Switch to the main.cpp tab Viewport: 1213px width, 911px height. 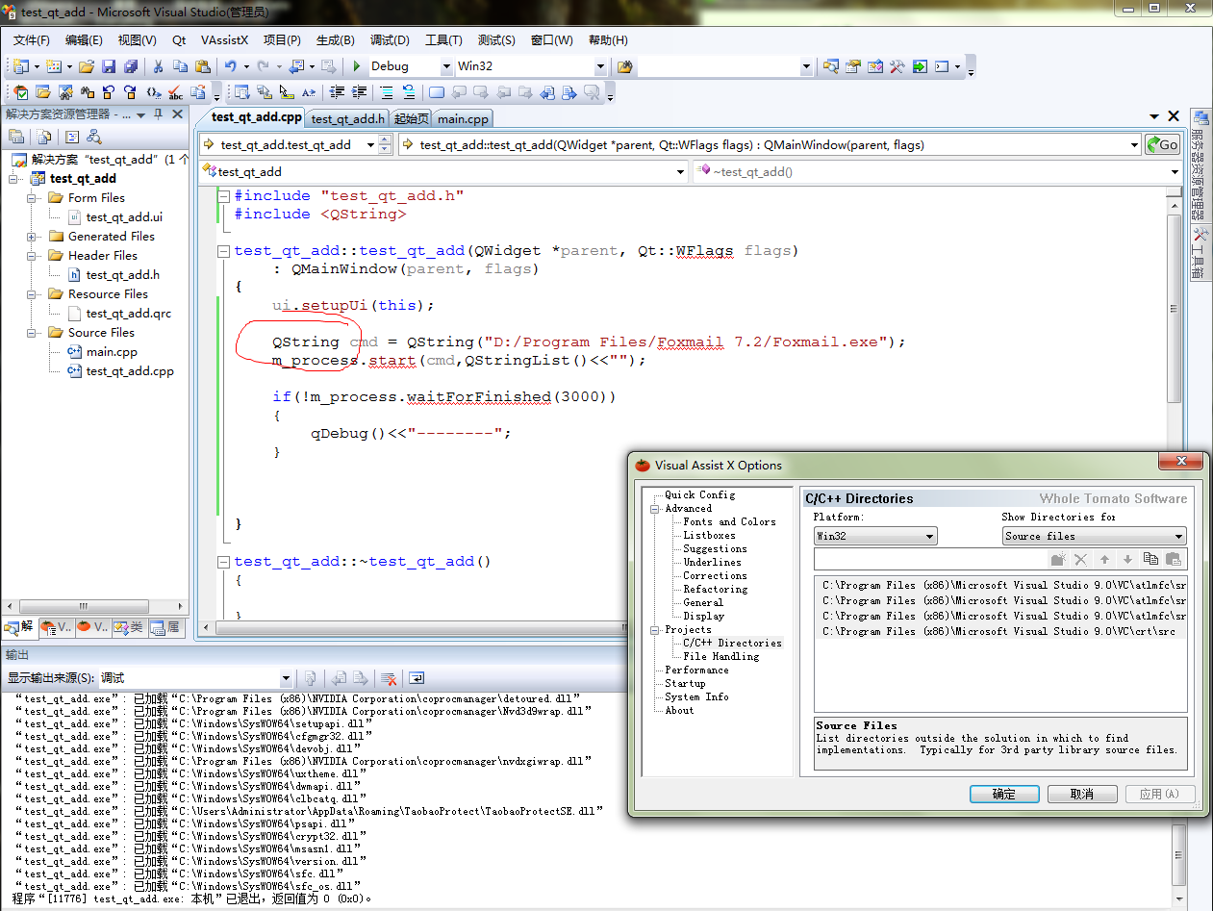pos(463,118)
